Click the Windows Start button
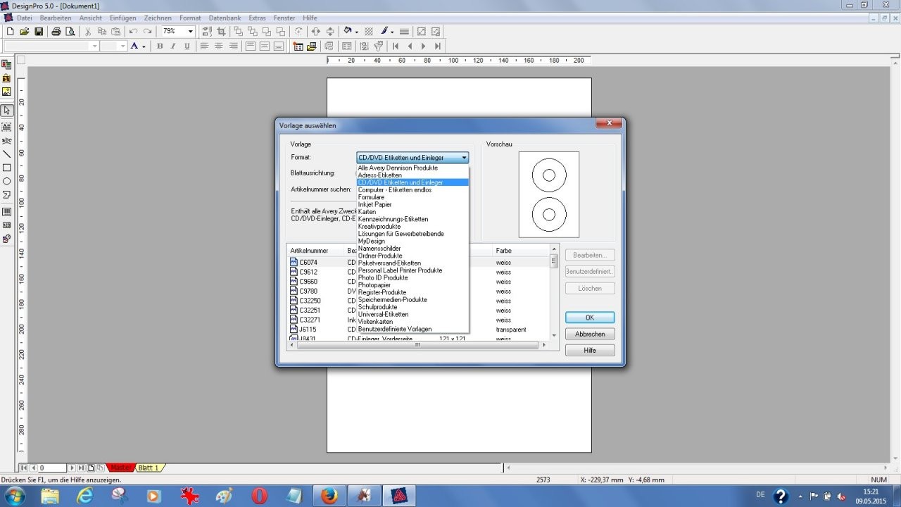Viewport: 901px width, 507px height. (x=15, y=496)
